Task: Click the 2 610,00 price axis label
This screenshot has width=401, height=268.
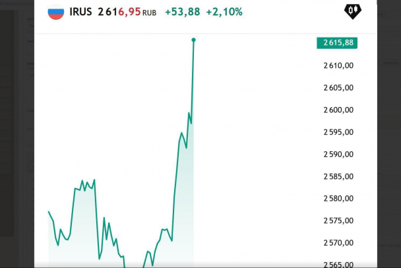Action: pyautogui.click(x=339, y=65)
